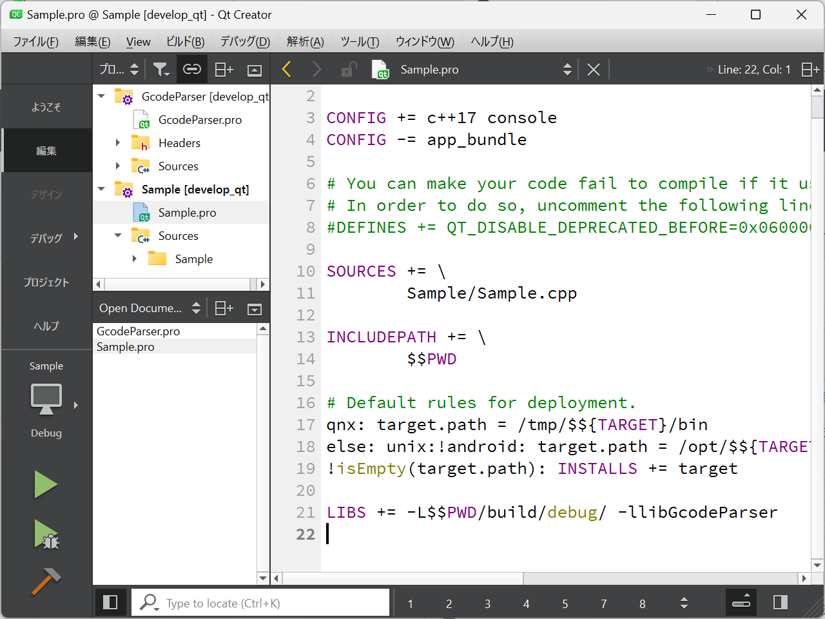Click the file lock status icon
The width and height of the screenshot is (825, 619).
[x=349, y=69]
